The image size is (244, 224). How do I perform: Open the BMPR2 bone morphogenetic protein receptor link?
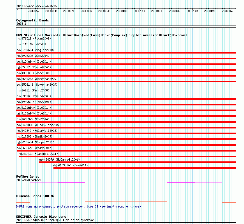[x=78, y=206]
